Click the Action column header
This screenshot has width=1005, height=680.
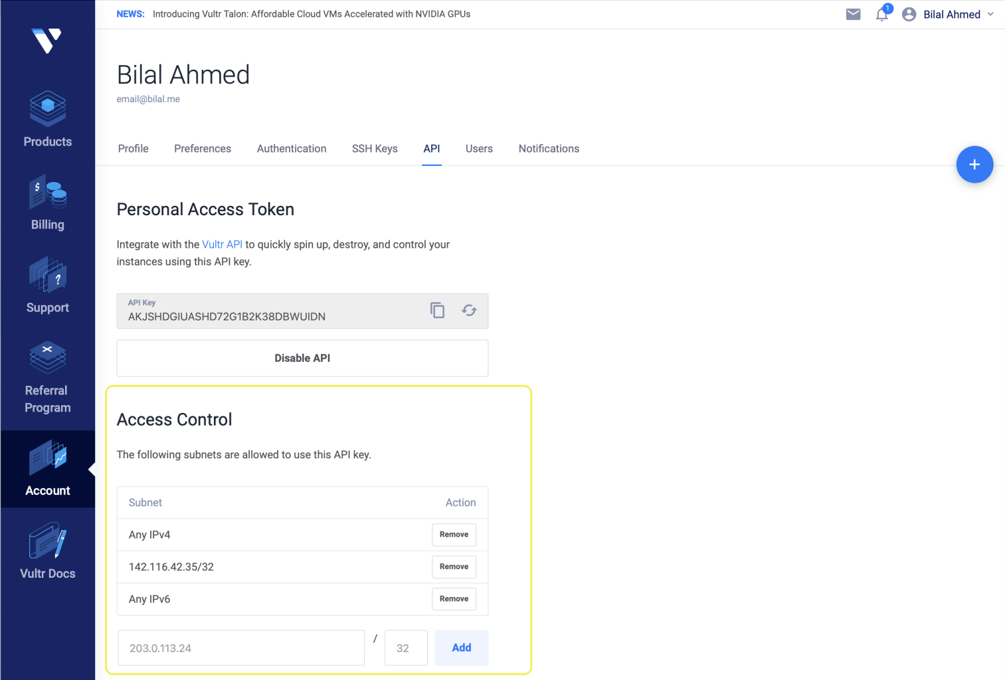pos(460,503)
